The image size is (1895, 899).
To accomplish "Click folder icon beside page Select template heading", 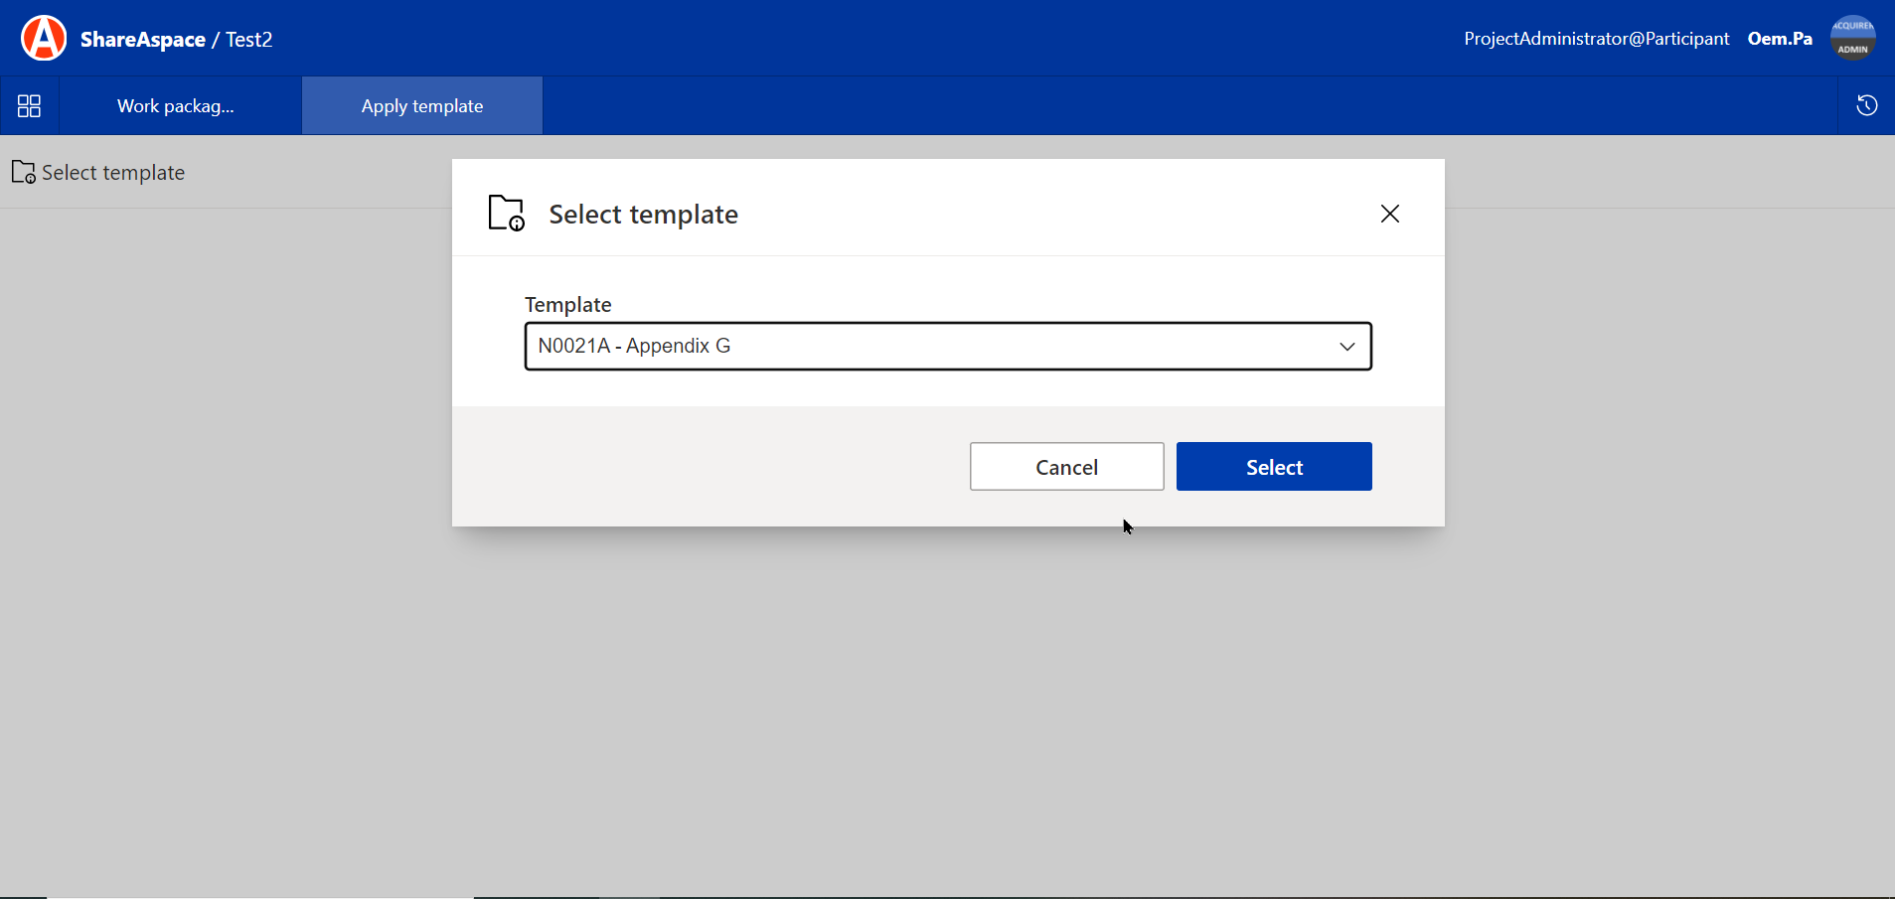I will click(24, 173).
